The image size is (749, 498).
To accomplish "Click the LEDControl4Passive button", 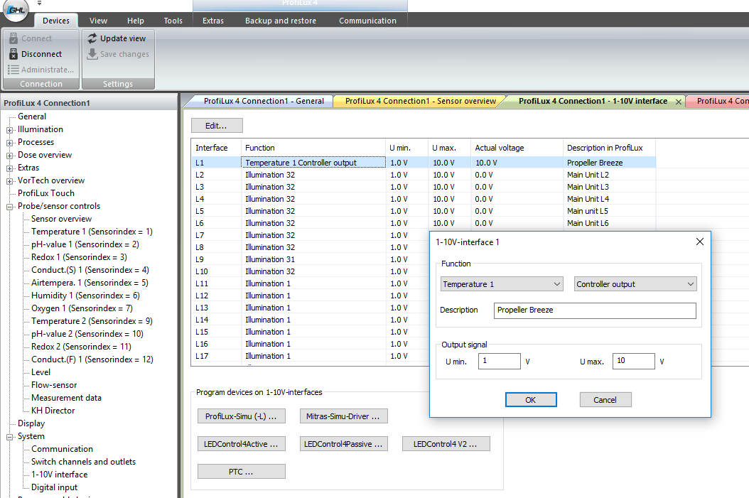I will [343, 443].
